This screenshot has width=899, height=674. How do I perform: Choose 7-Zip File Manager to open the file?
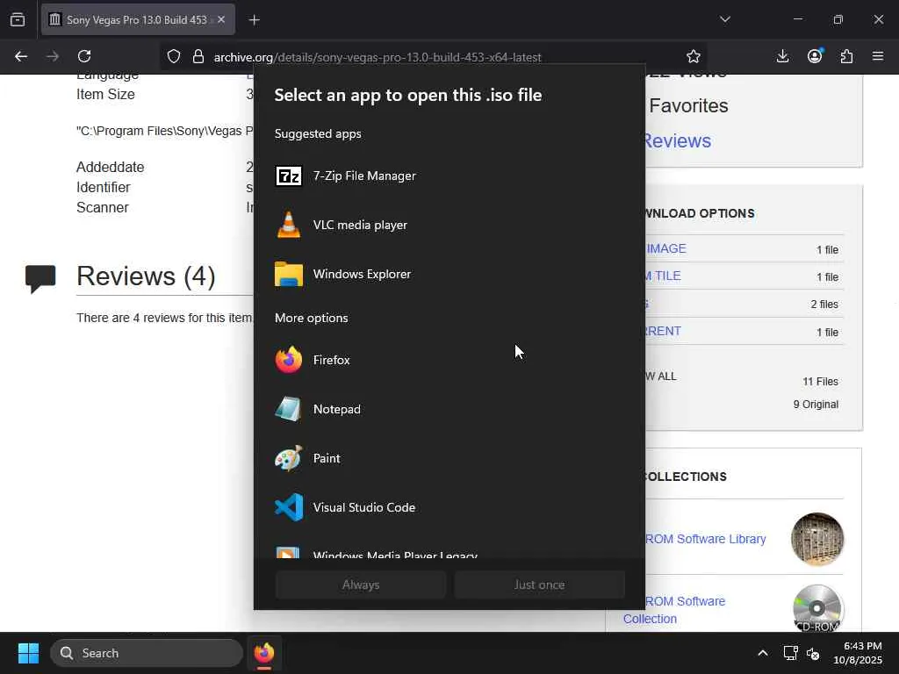(449, 176)
